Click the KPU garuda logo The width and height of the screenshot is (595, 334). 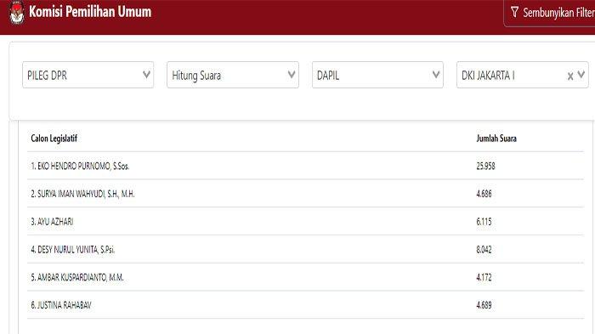click(17, 12)
